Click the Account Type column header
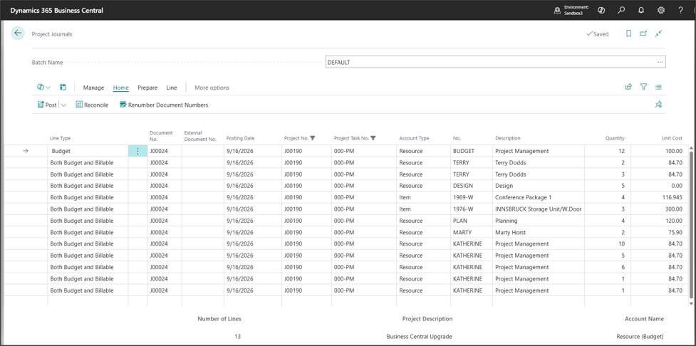Image resolution: width=696 pixels, height=346 pixels. [x=414, y=138]
